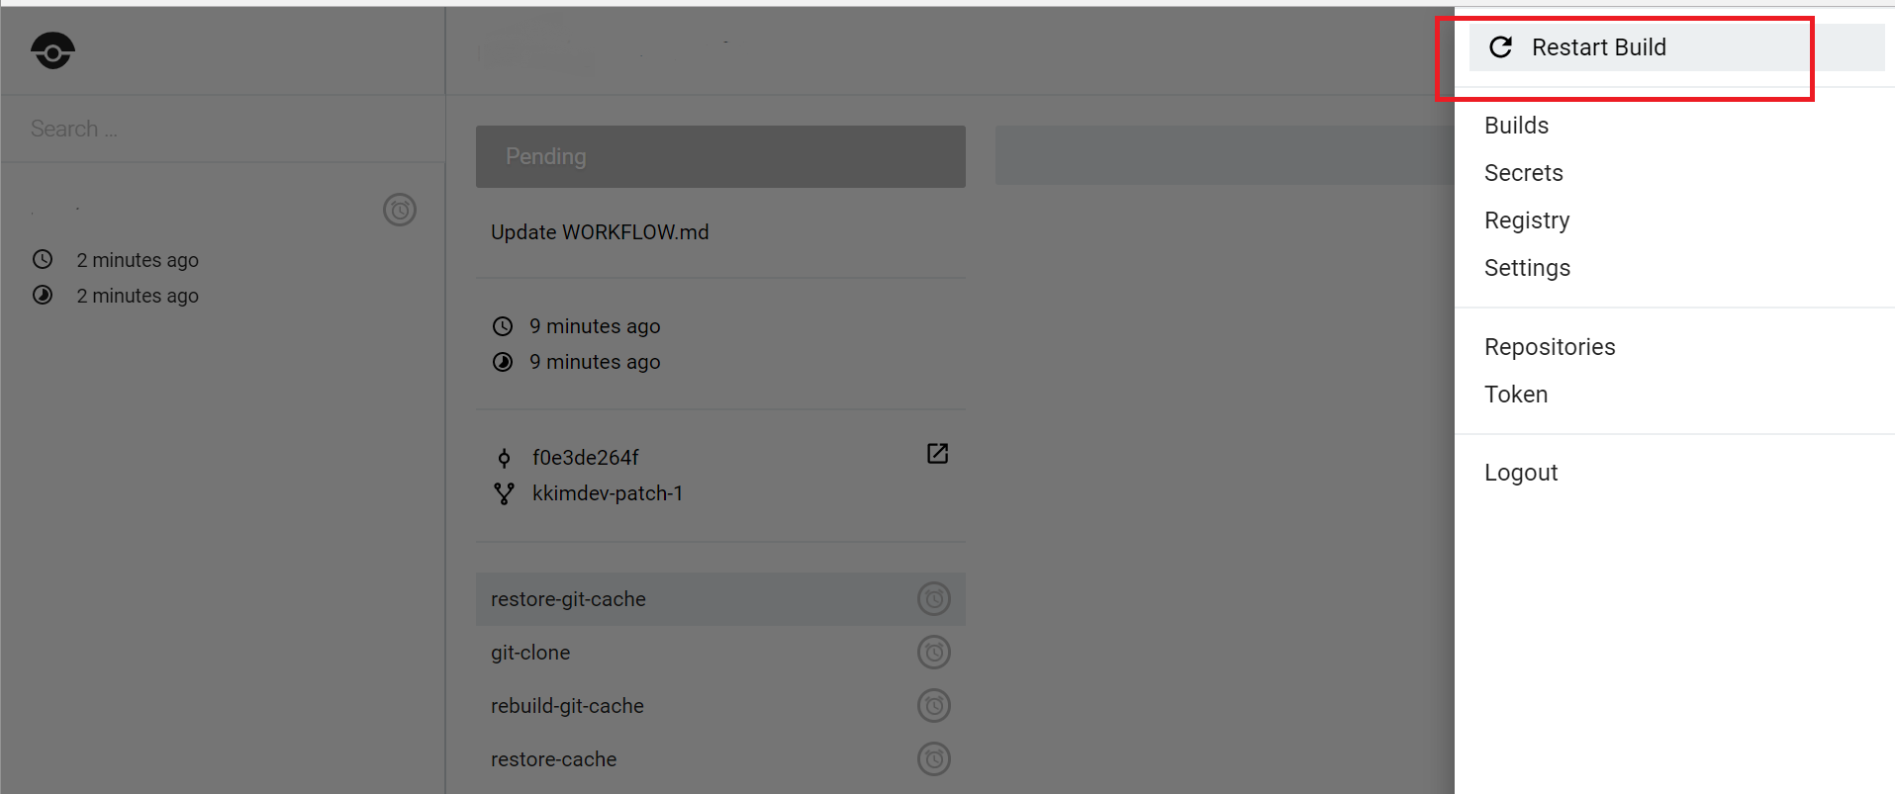The width and height of the screenshot is (1895, 794).
Task: Click pending clock icon for restore-git-cache
Action: [x=933, y=599]
